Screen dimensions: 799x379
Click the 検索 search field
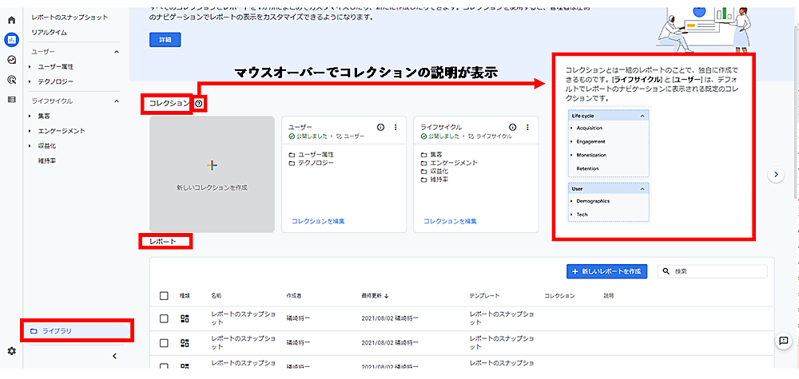715,272
